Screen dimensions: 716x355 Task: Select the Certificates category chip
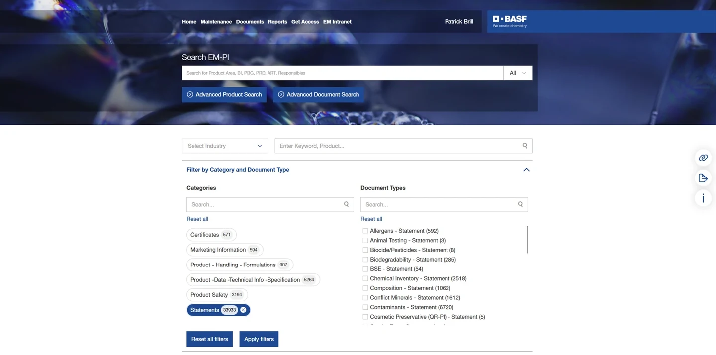tap(211, 235)
